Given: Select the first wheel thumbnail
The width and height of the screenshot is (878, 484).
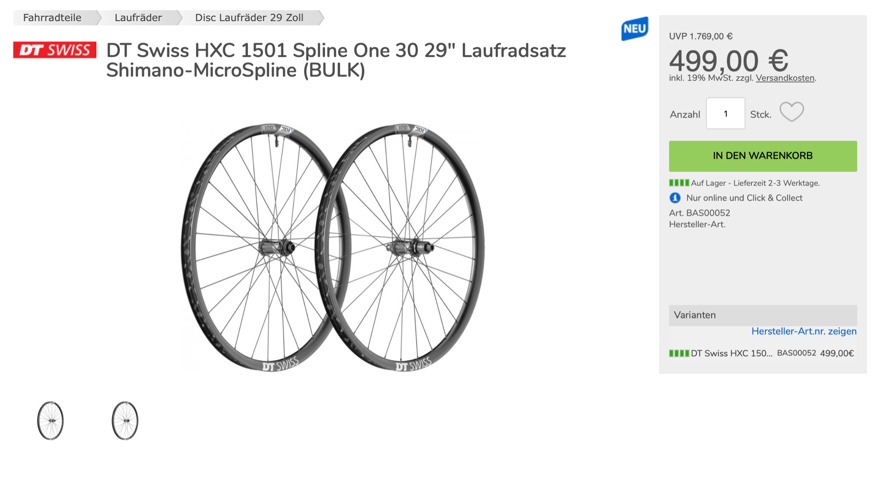Looking at the screenshot, I should (50, 420).
